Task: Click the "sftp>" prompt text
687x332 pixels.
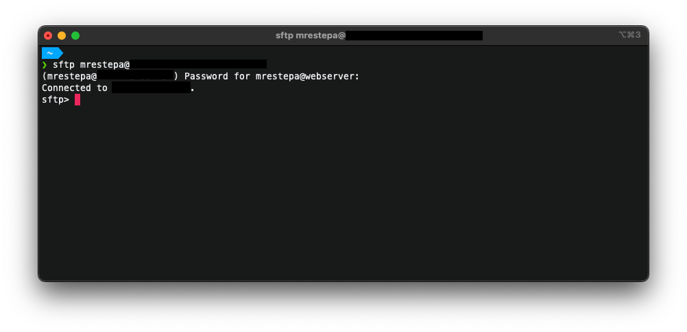Action: point(56,99)
